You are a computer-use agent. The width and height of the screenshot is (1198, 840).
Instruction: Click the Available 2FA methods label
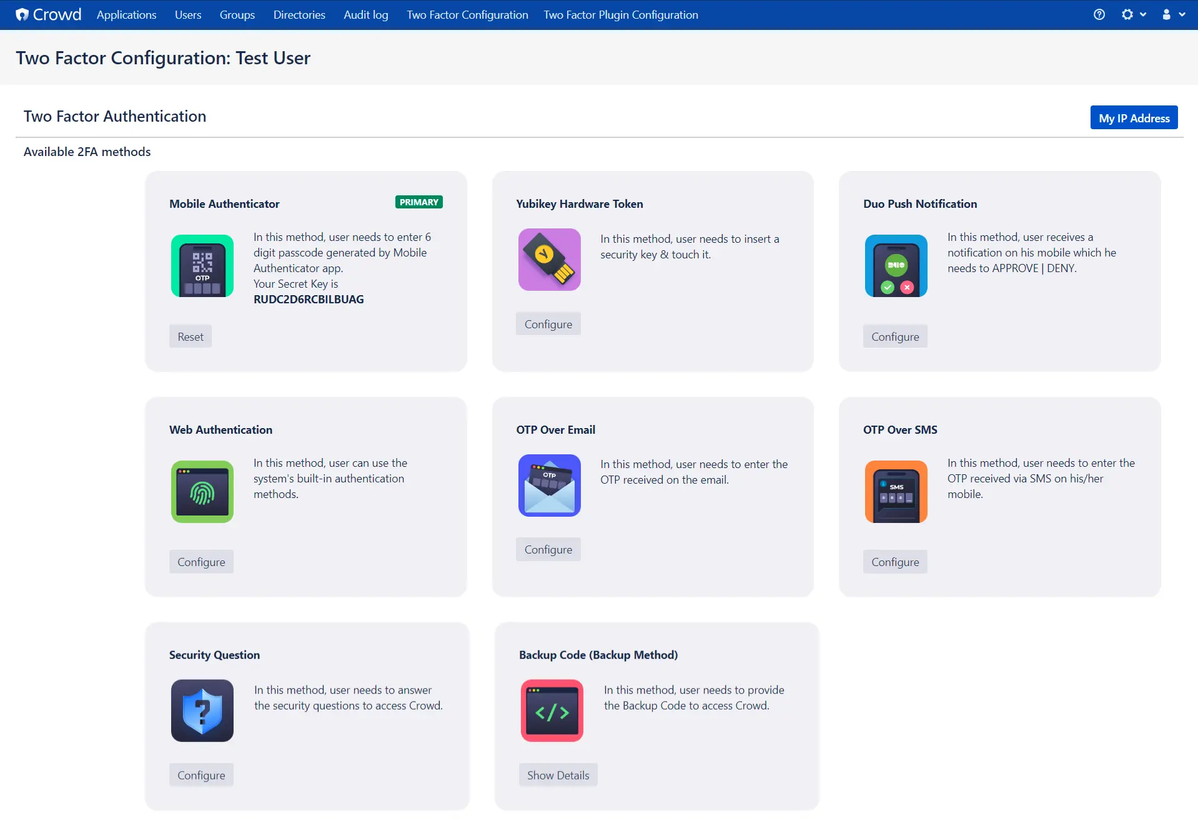[87, 152]
